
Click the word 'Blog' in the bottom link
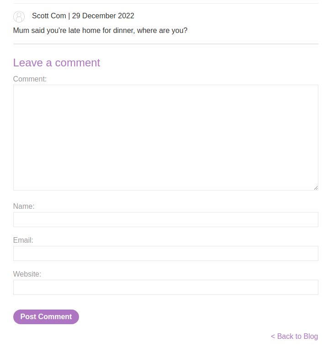coord(311,337)
